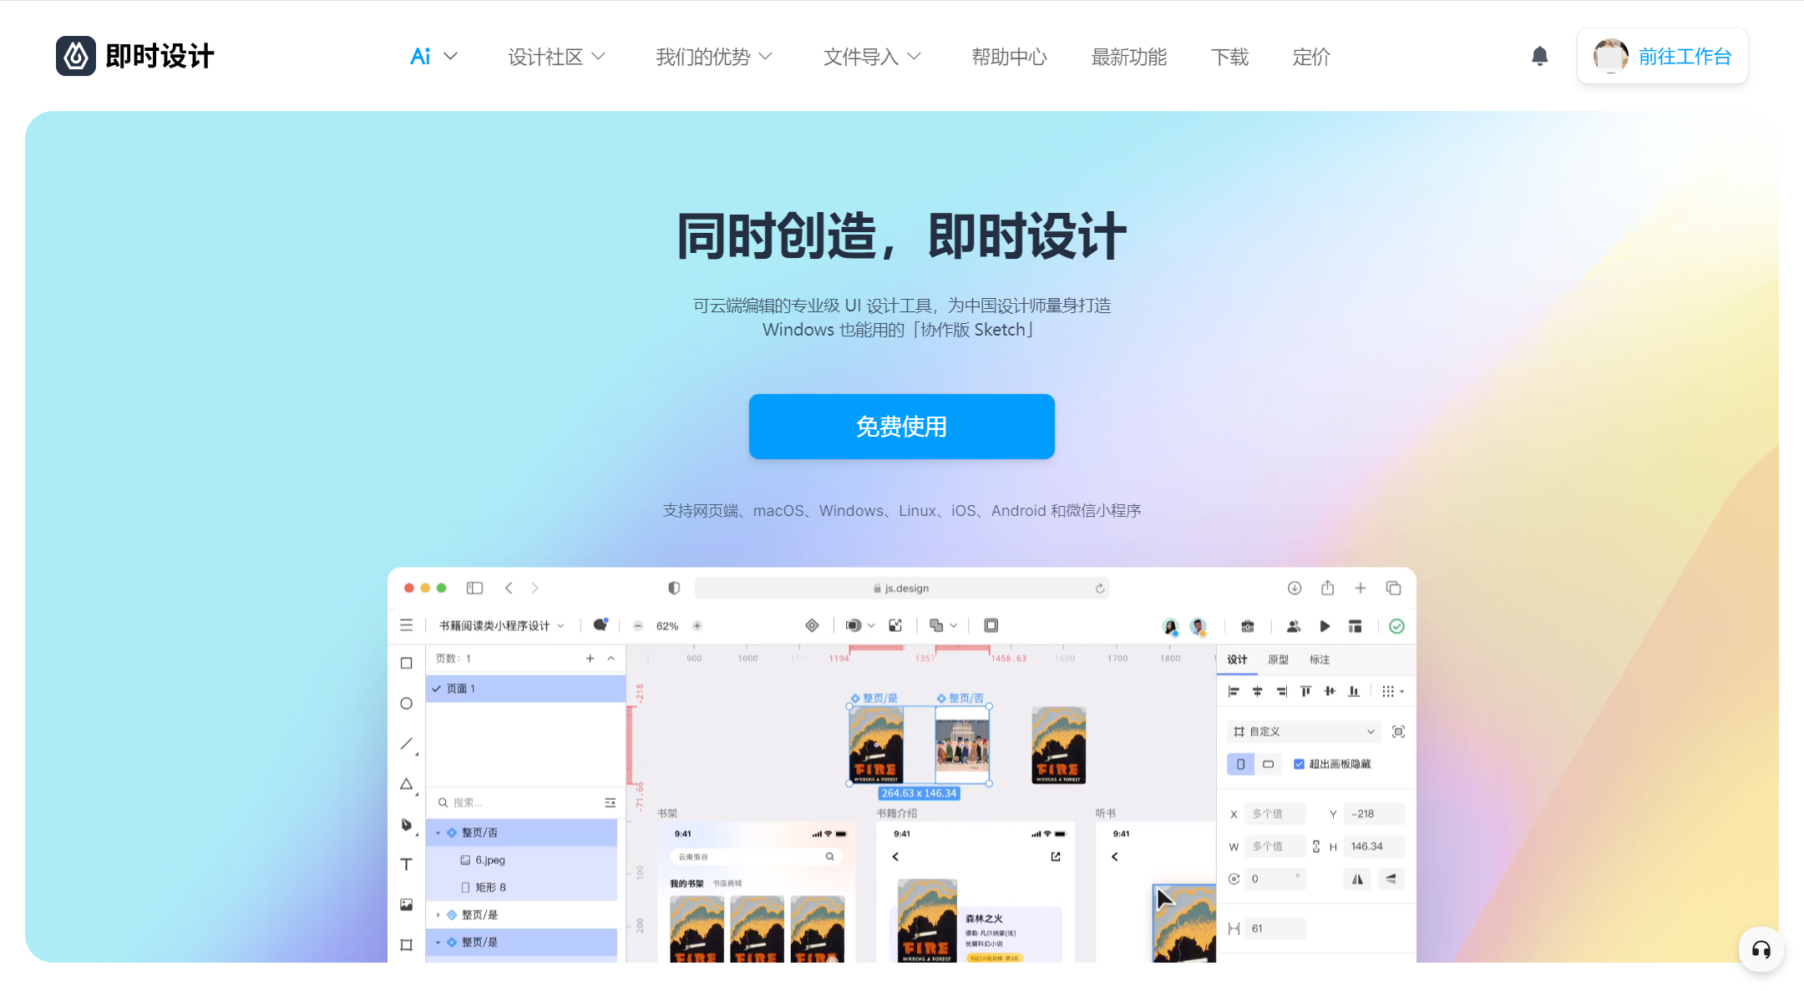
Task: Expand the collapsed 整页/是 layer group
Action: point(438,914)
